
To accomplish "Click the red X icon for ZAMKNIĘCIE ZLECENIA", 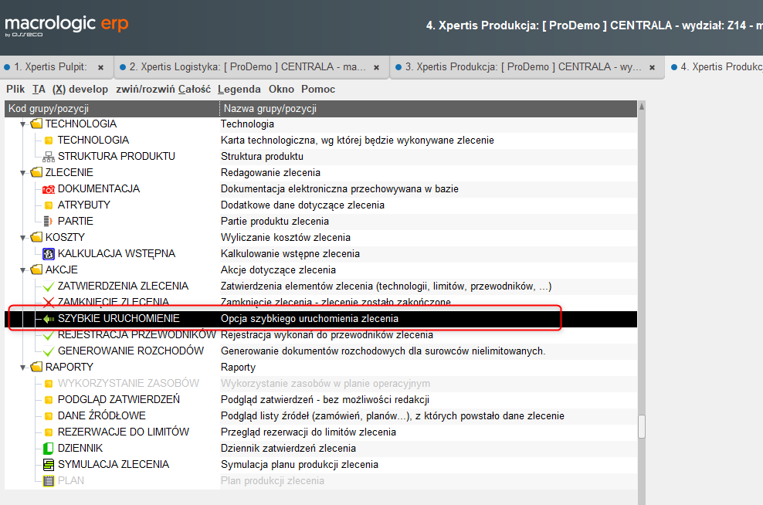I will click(49, 303).
